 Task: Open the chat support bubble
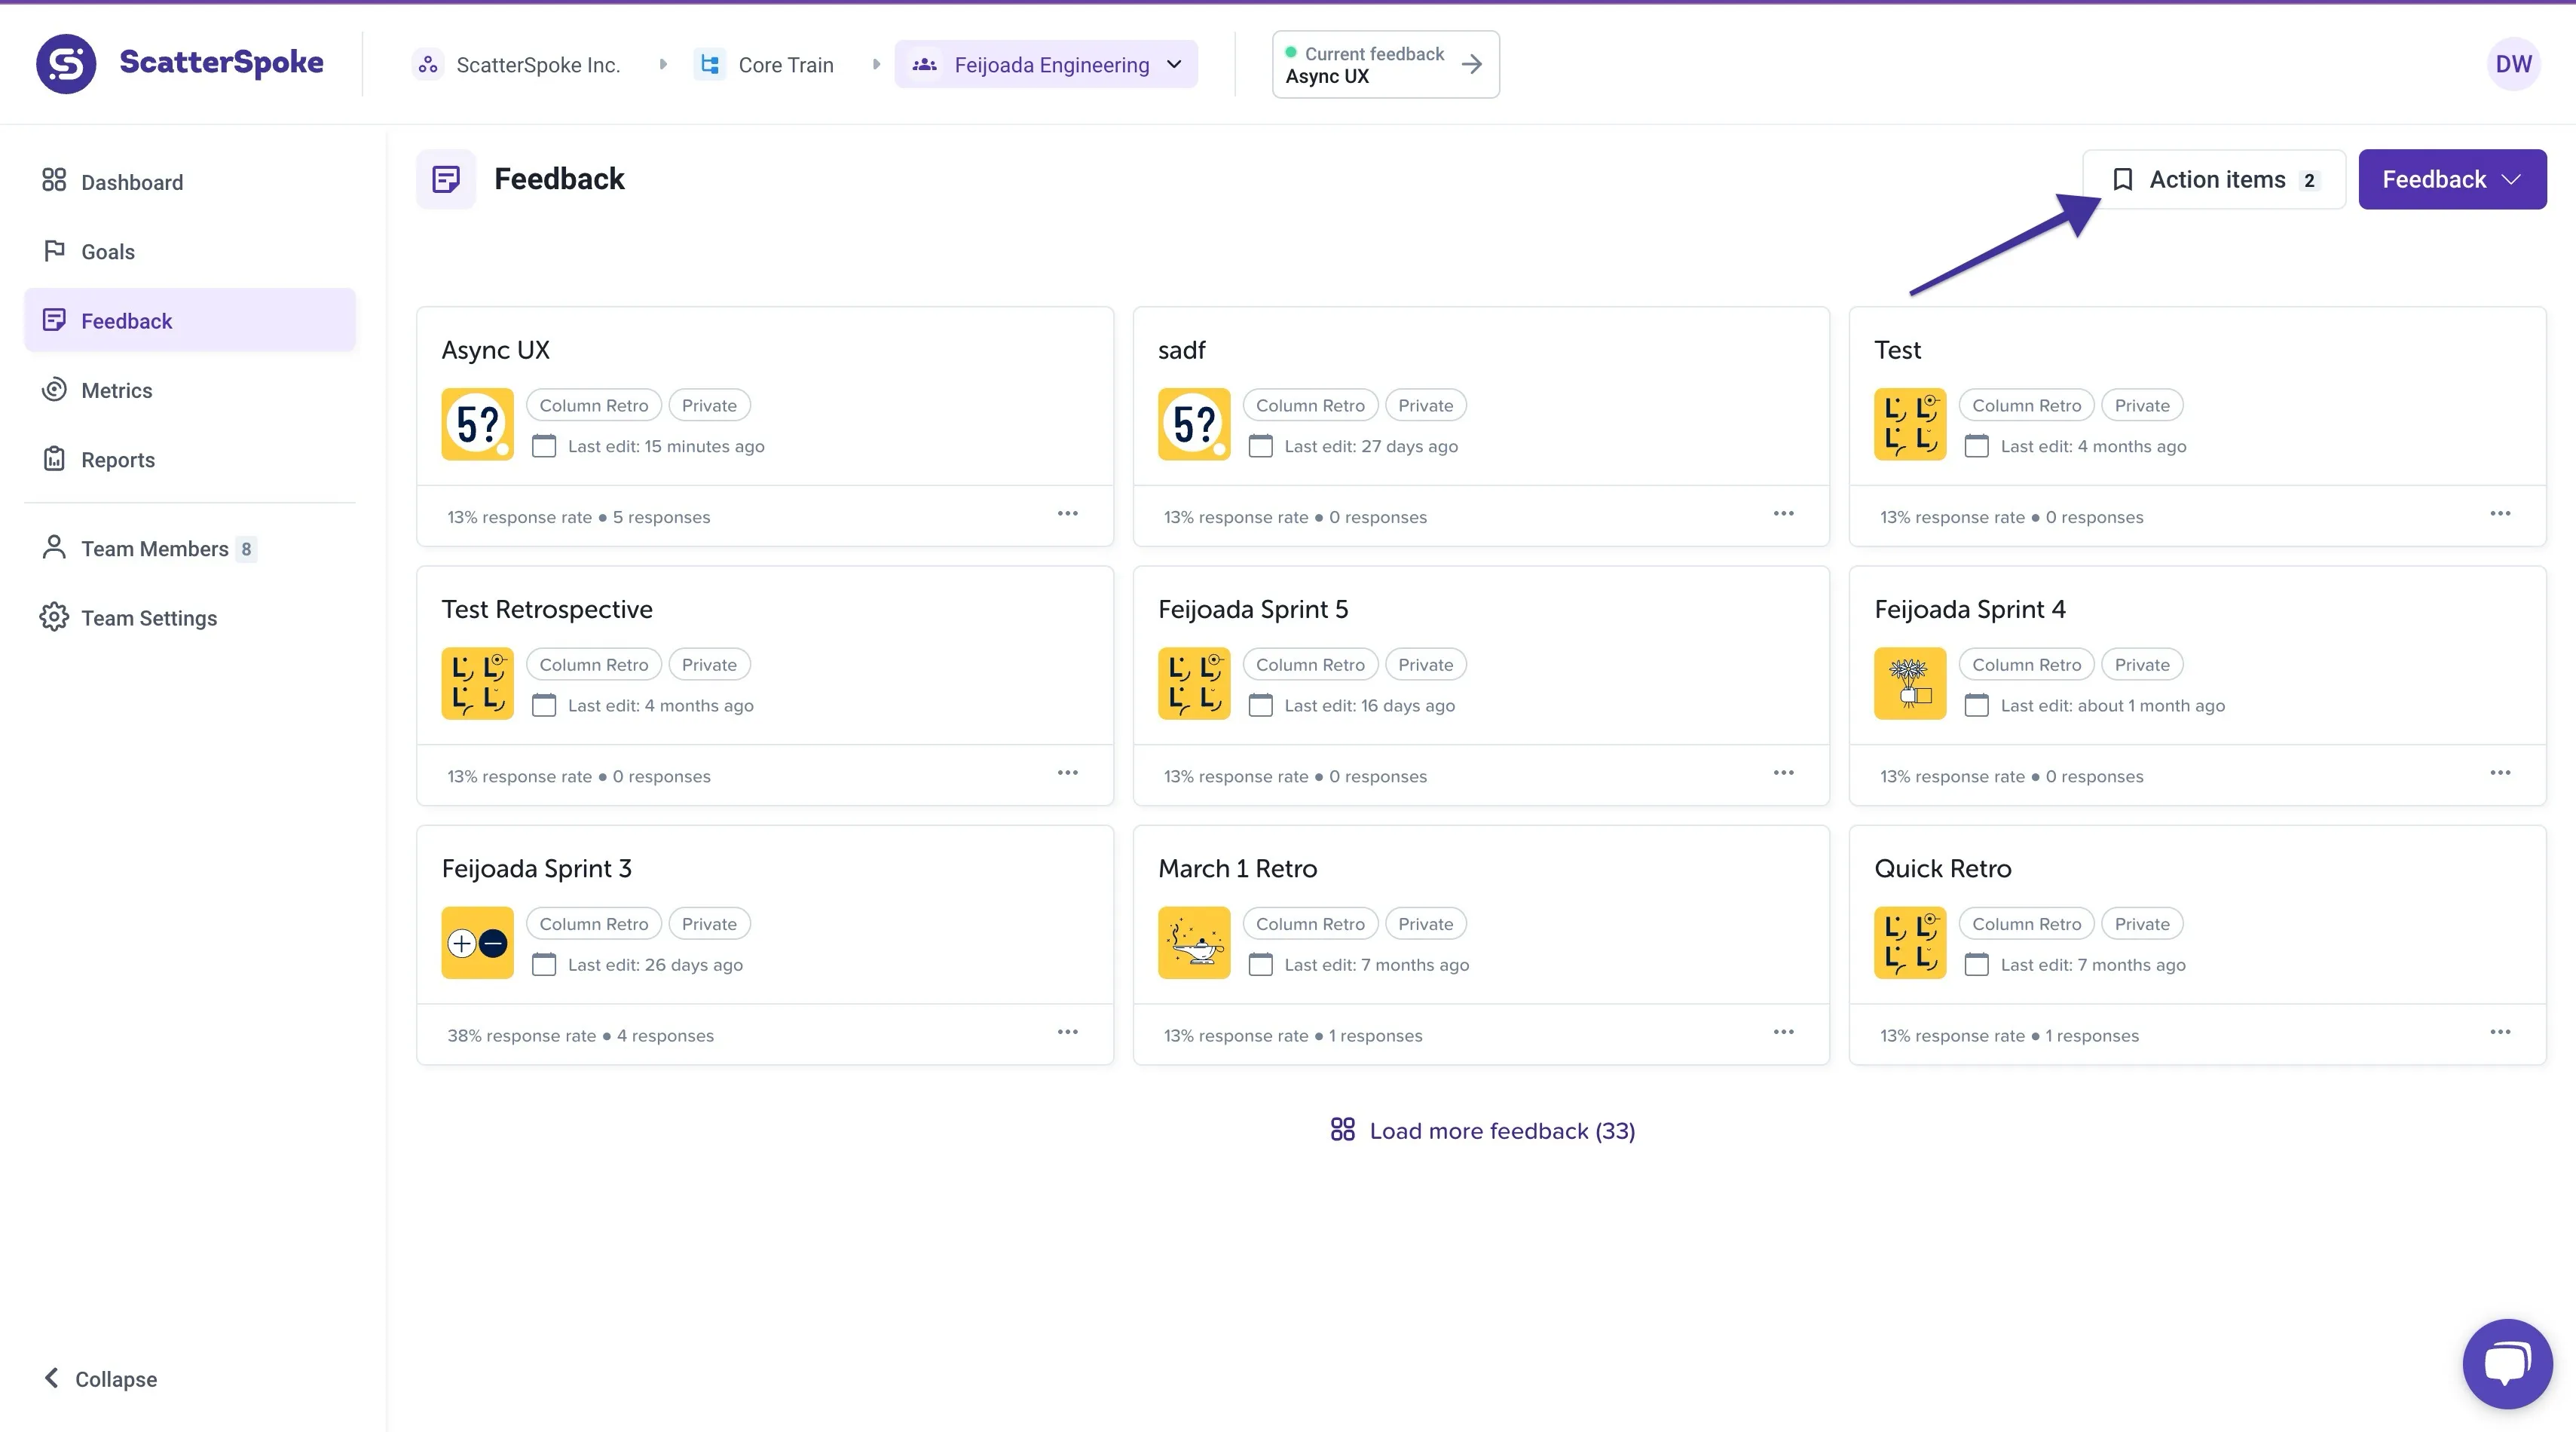pyautogui.click(x=2506, y=1363)
